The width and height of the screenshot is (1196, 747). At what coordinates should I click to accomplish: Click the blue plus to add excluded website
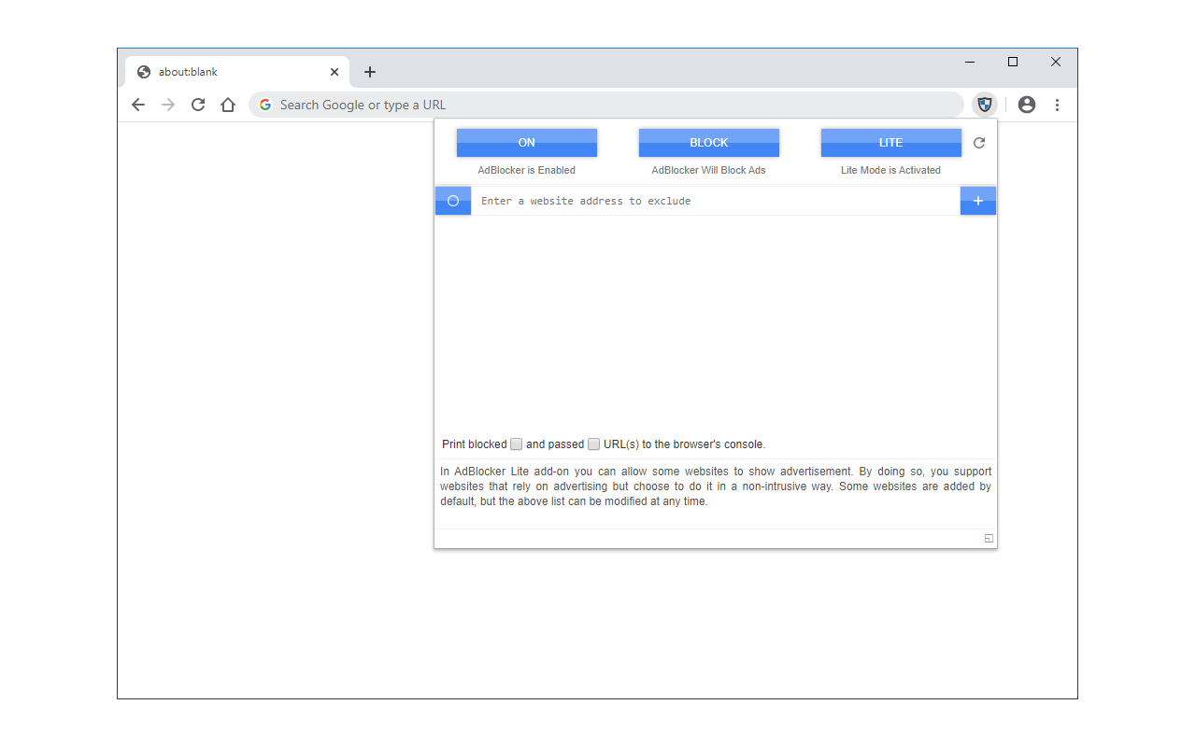pos(977,200)
